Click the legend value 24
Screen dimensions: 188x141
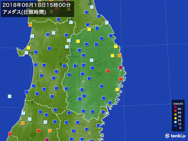[179, 120]
